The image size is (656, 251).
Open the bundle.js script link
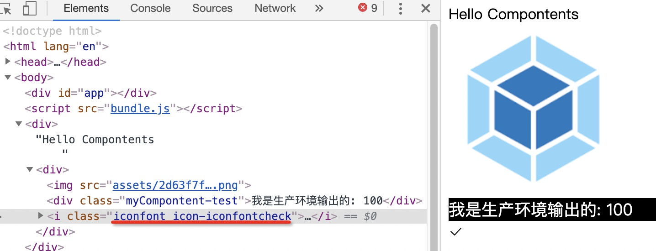(140, 109)
